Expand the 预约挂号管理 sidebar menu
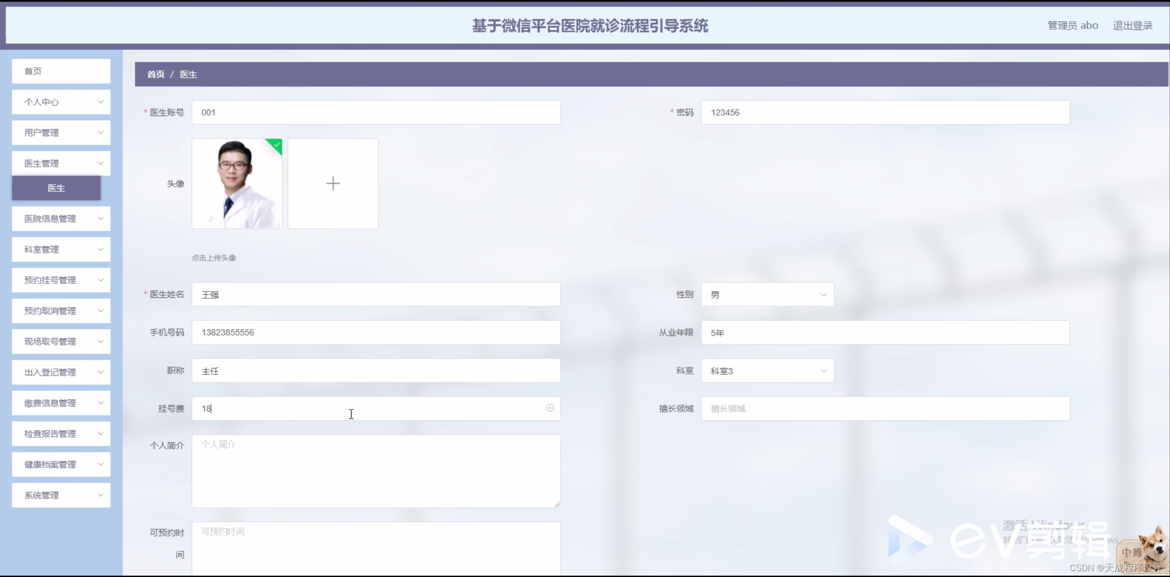The image size is (1170, 577). click(61, 280)
